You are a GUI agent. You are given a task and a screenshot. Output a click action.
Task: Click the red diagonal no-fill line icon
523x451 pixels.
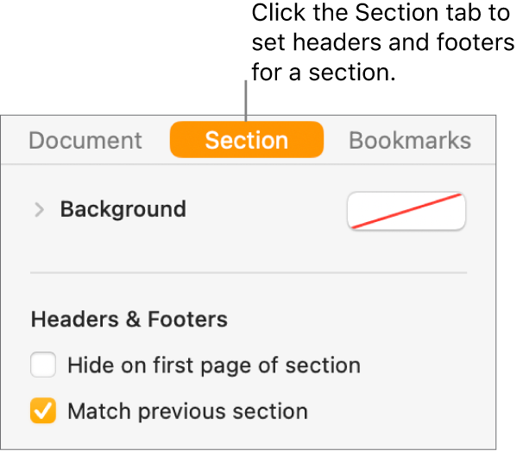[406, 211]
